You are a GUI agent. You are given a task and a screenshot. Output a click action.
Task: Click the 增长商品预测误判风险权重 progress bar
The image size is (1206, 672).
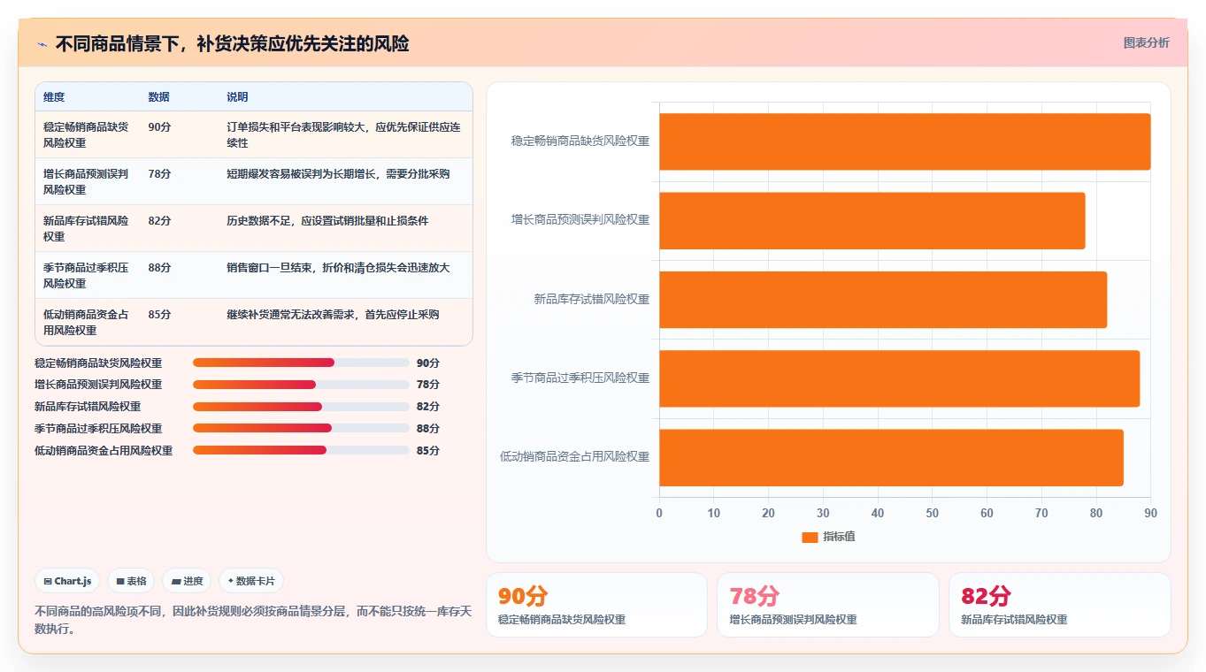pyautogui.click(x=301, y=385)
